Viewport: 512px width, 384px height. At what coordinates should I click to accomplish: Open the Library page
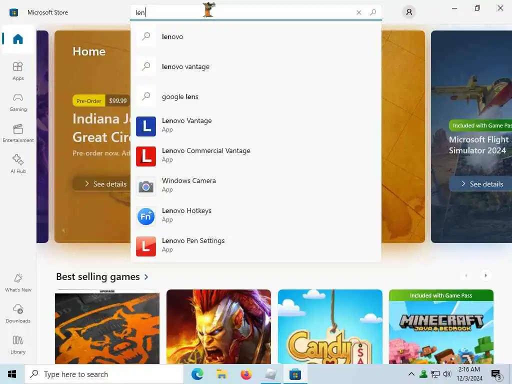click(x=18, y=345)
